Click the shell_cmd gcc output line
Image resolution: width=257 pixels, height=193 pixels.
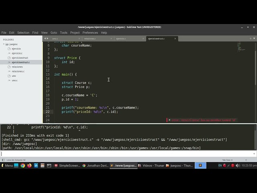(114, 140)
